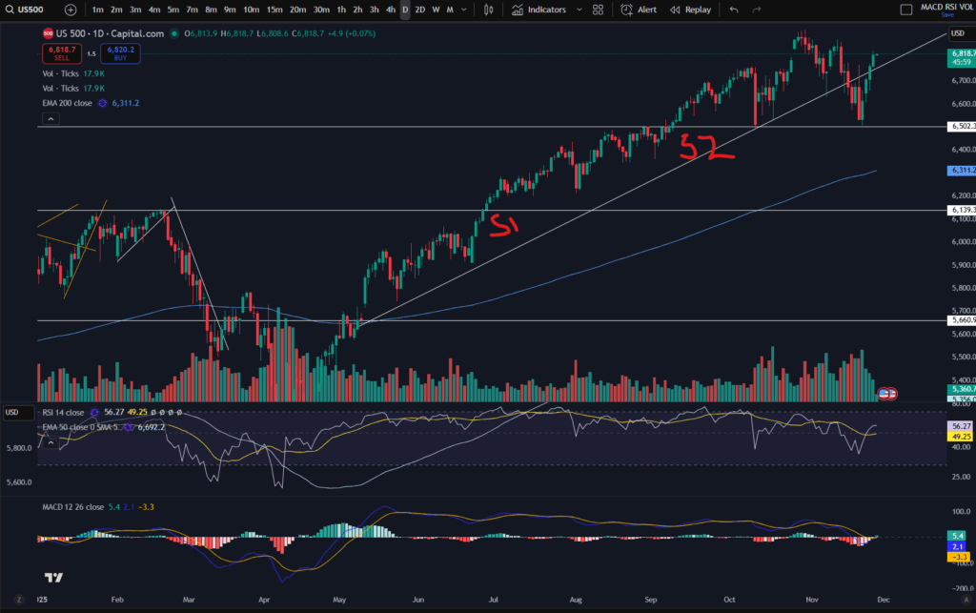Click the MACD 5.4 axis label

tap(958, 536)
